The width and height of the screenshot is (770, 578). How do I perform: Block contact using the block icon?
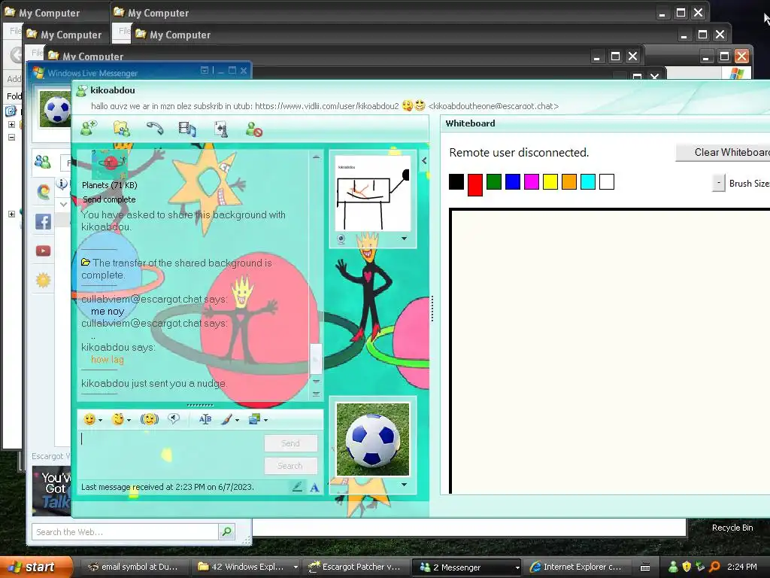click(x=254, y=129)
